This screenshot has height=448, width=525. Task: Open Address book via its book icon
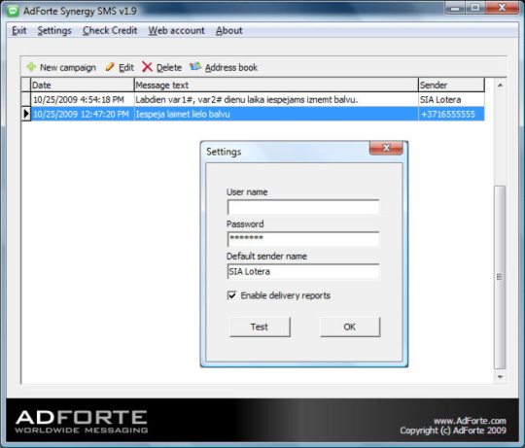(x=195, y=67)
